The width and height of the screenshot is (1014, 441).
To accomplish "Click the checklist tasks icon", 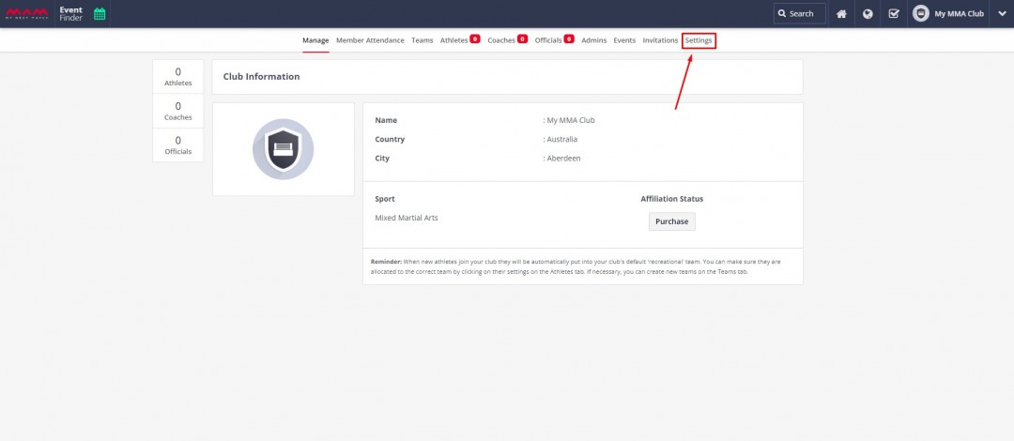I will point(894,13).
